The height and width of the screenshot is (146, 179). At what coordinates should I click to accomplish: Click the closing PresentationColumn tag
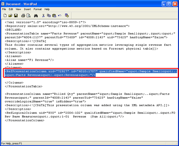tap(24, 120)
